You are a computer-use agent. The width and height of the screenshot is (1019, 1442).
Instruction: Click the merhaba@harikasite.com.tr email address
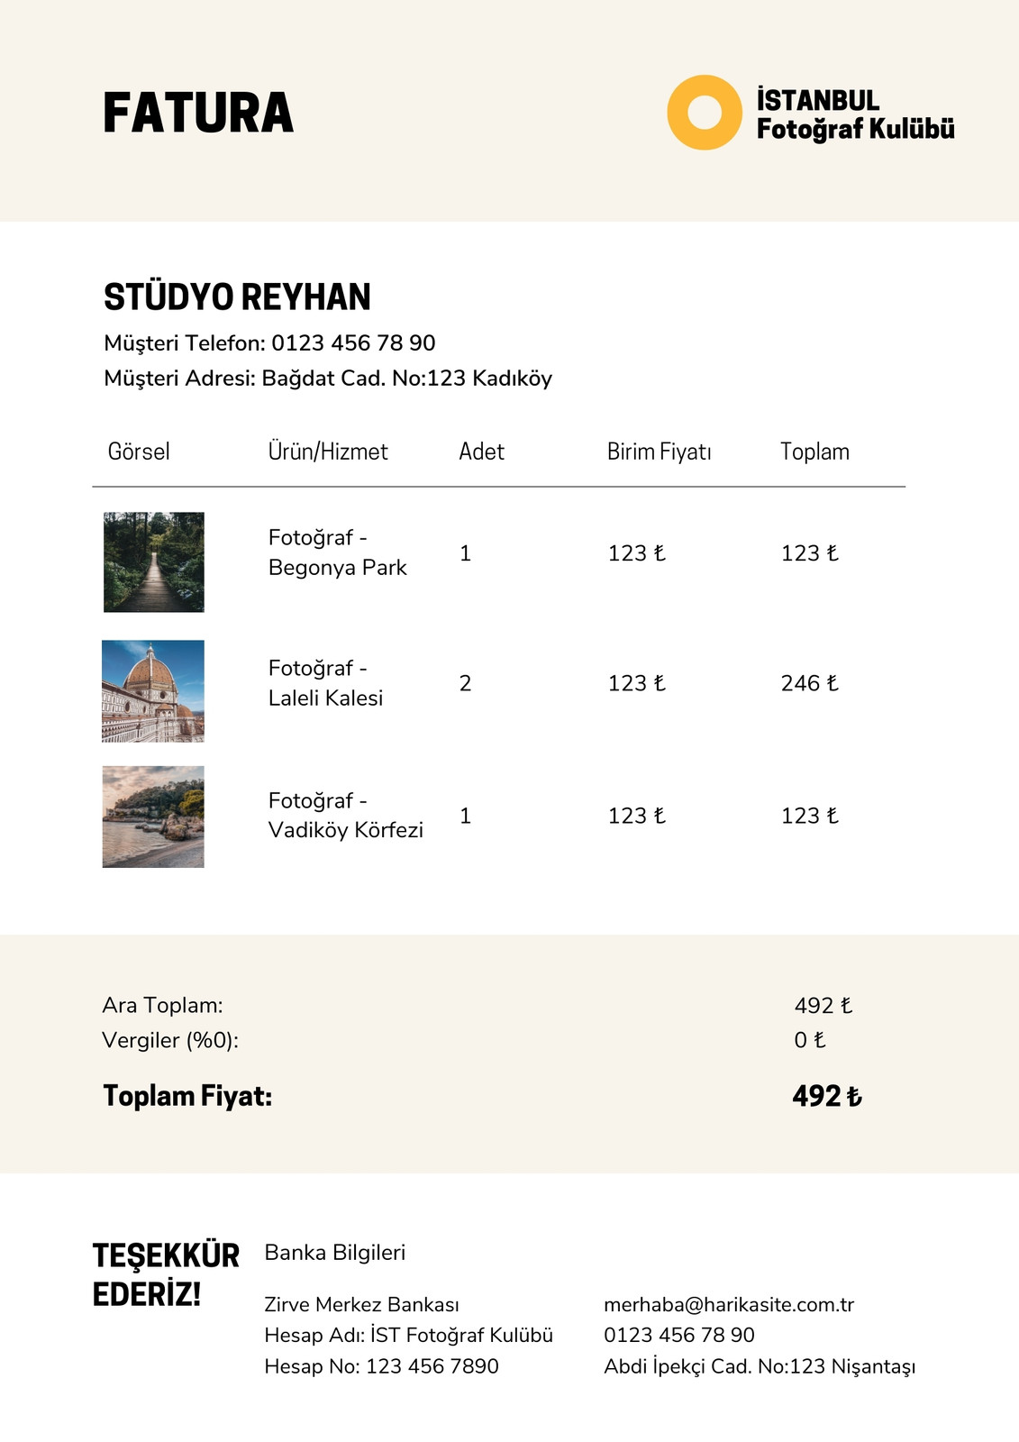click(x=729, y=1305)
